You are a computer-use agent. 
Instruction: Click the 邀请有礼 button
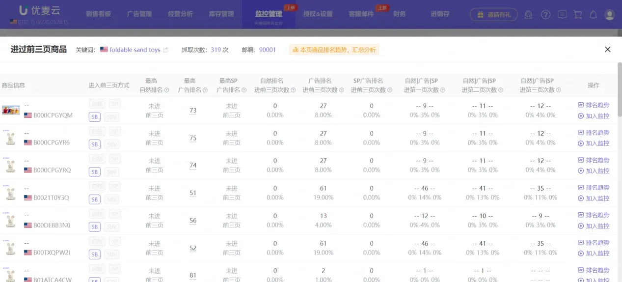(x=493, y=15)
